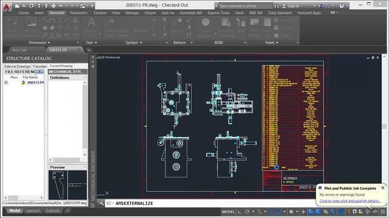This screenshot has height=218, width=389.
Task: Close the Plot and Publish notification balloon
Action: (383, 188)
